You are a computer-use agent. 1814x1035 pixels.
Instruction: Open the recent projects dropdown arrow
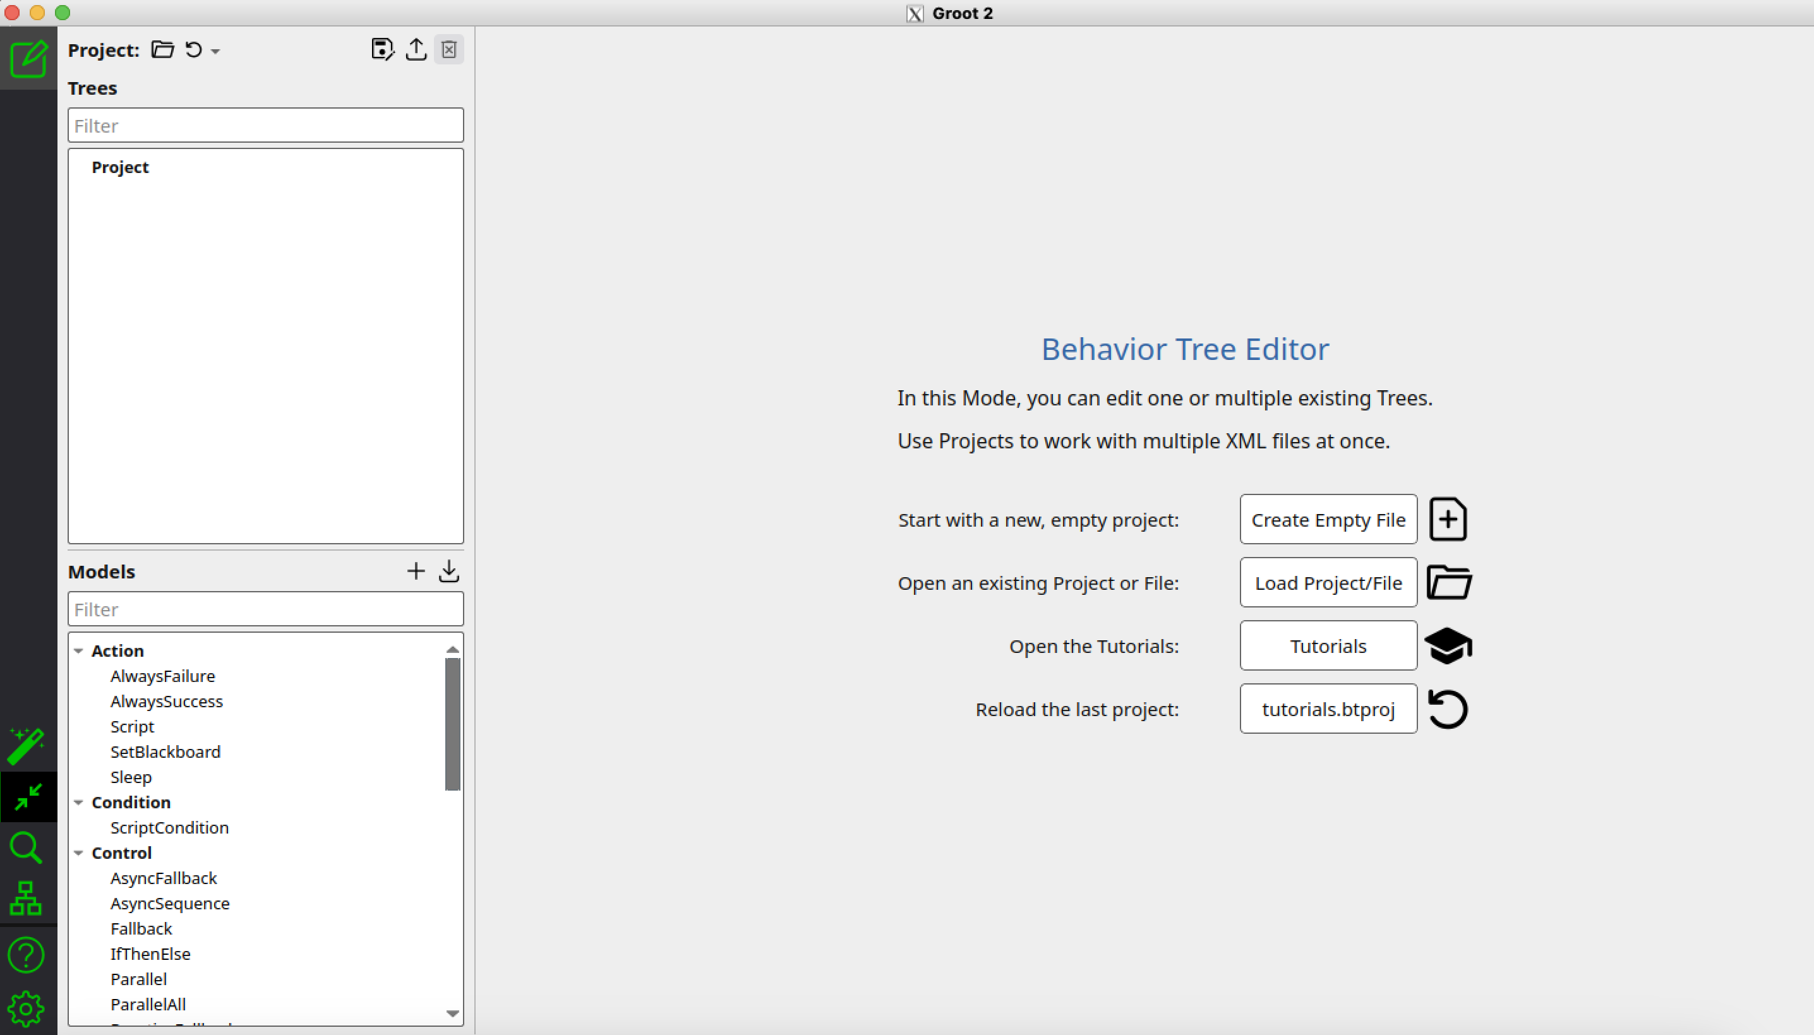[x=215, y=51]
